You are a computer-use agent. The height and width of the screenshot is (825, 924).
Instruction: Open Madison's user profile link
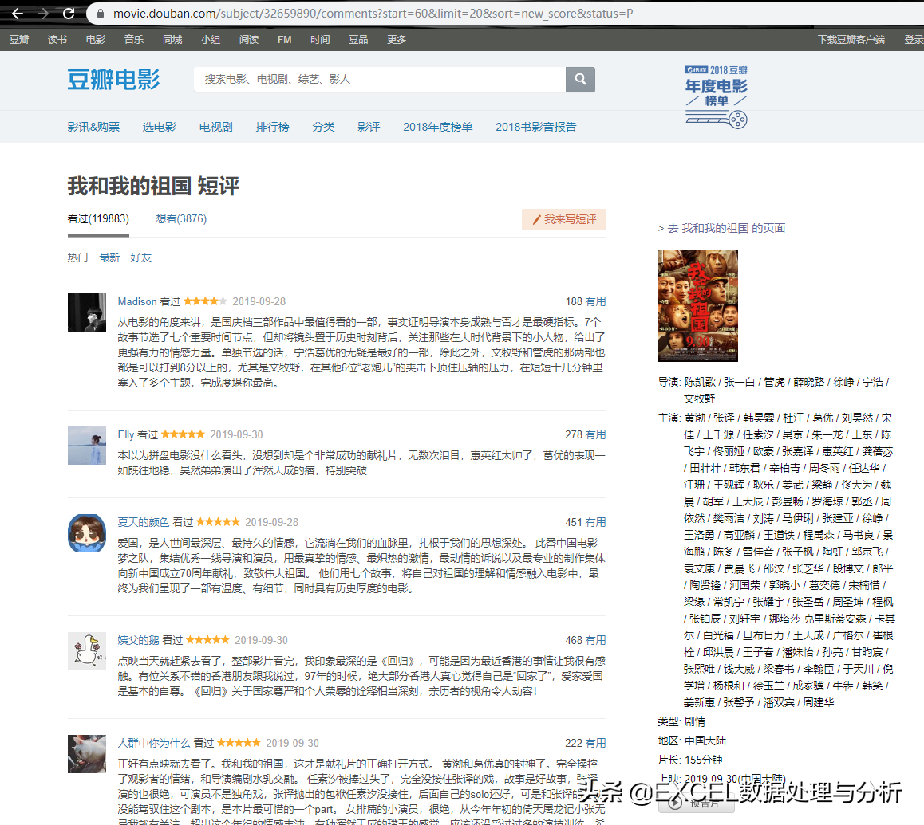pyautogui.click(x=137, y=301)
